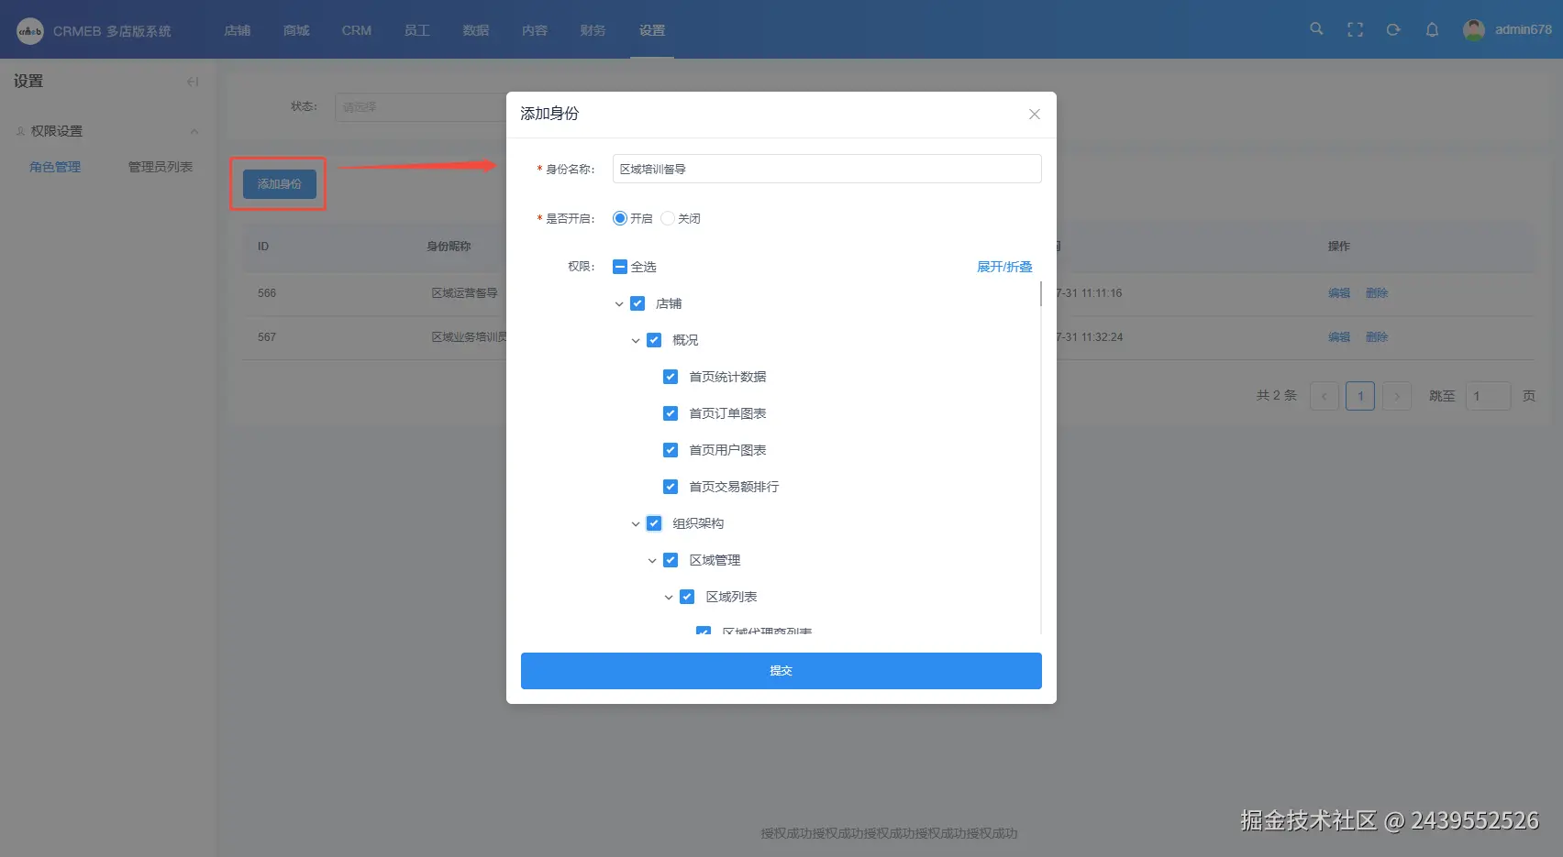Click the 首页统计数据 tree label
This screenshot has height=857, width=1563.
[x=727, y=377]
